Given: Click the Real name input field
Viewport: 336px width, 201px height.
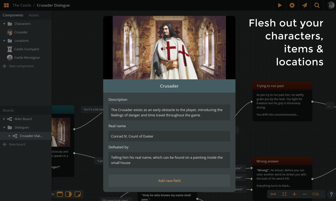Looking at the screenshot, I should 169,136.
